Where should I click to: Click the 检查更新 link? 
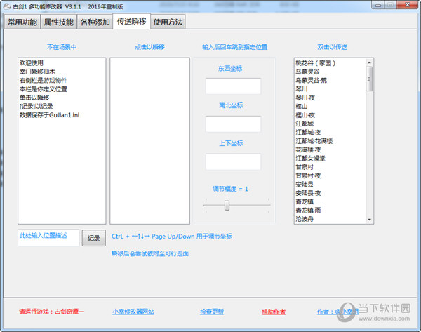(x=212, y=312)
